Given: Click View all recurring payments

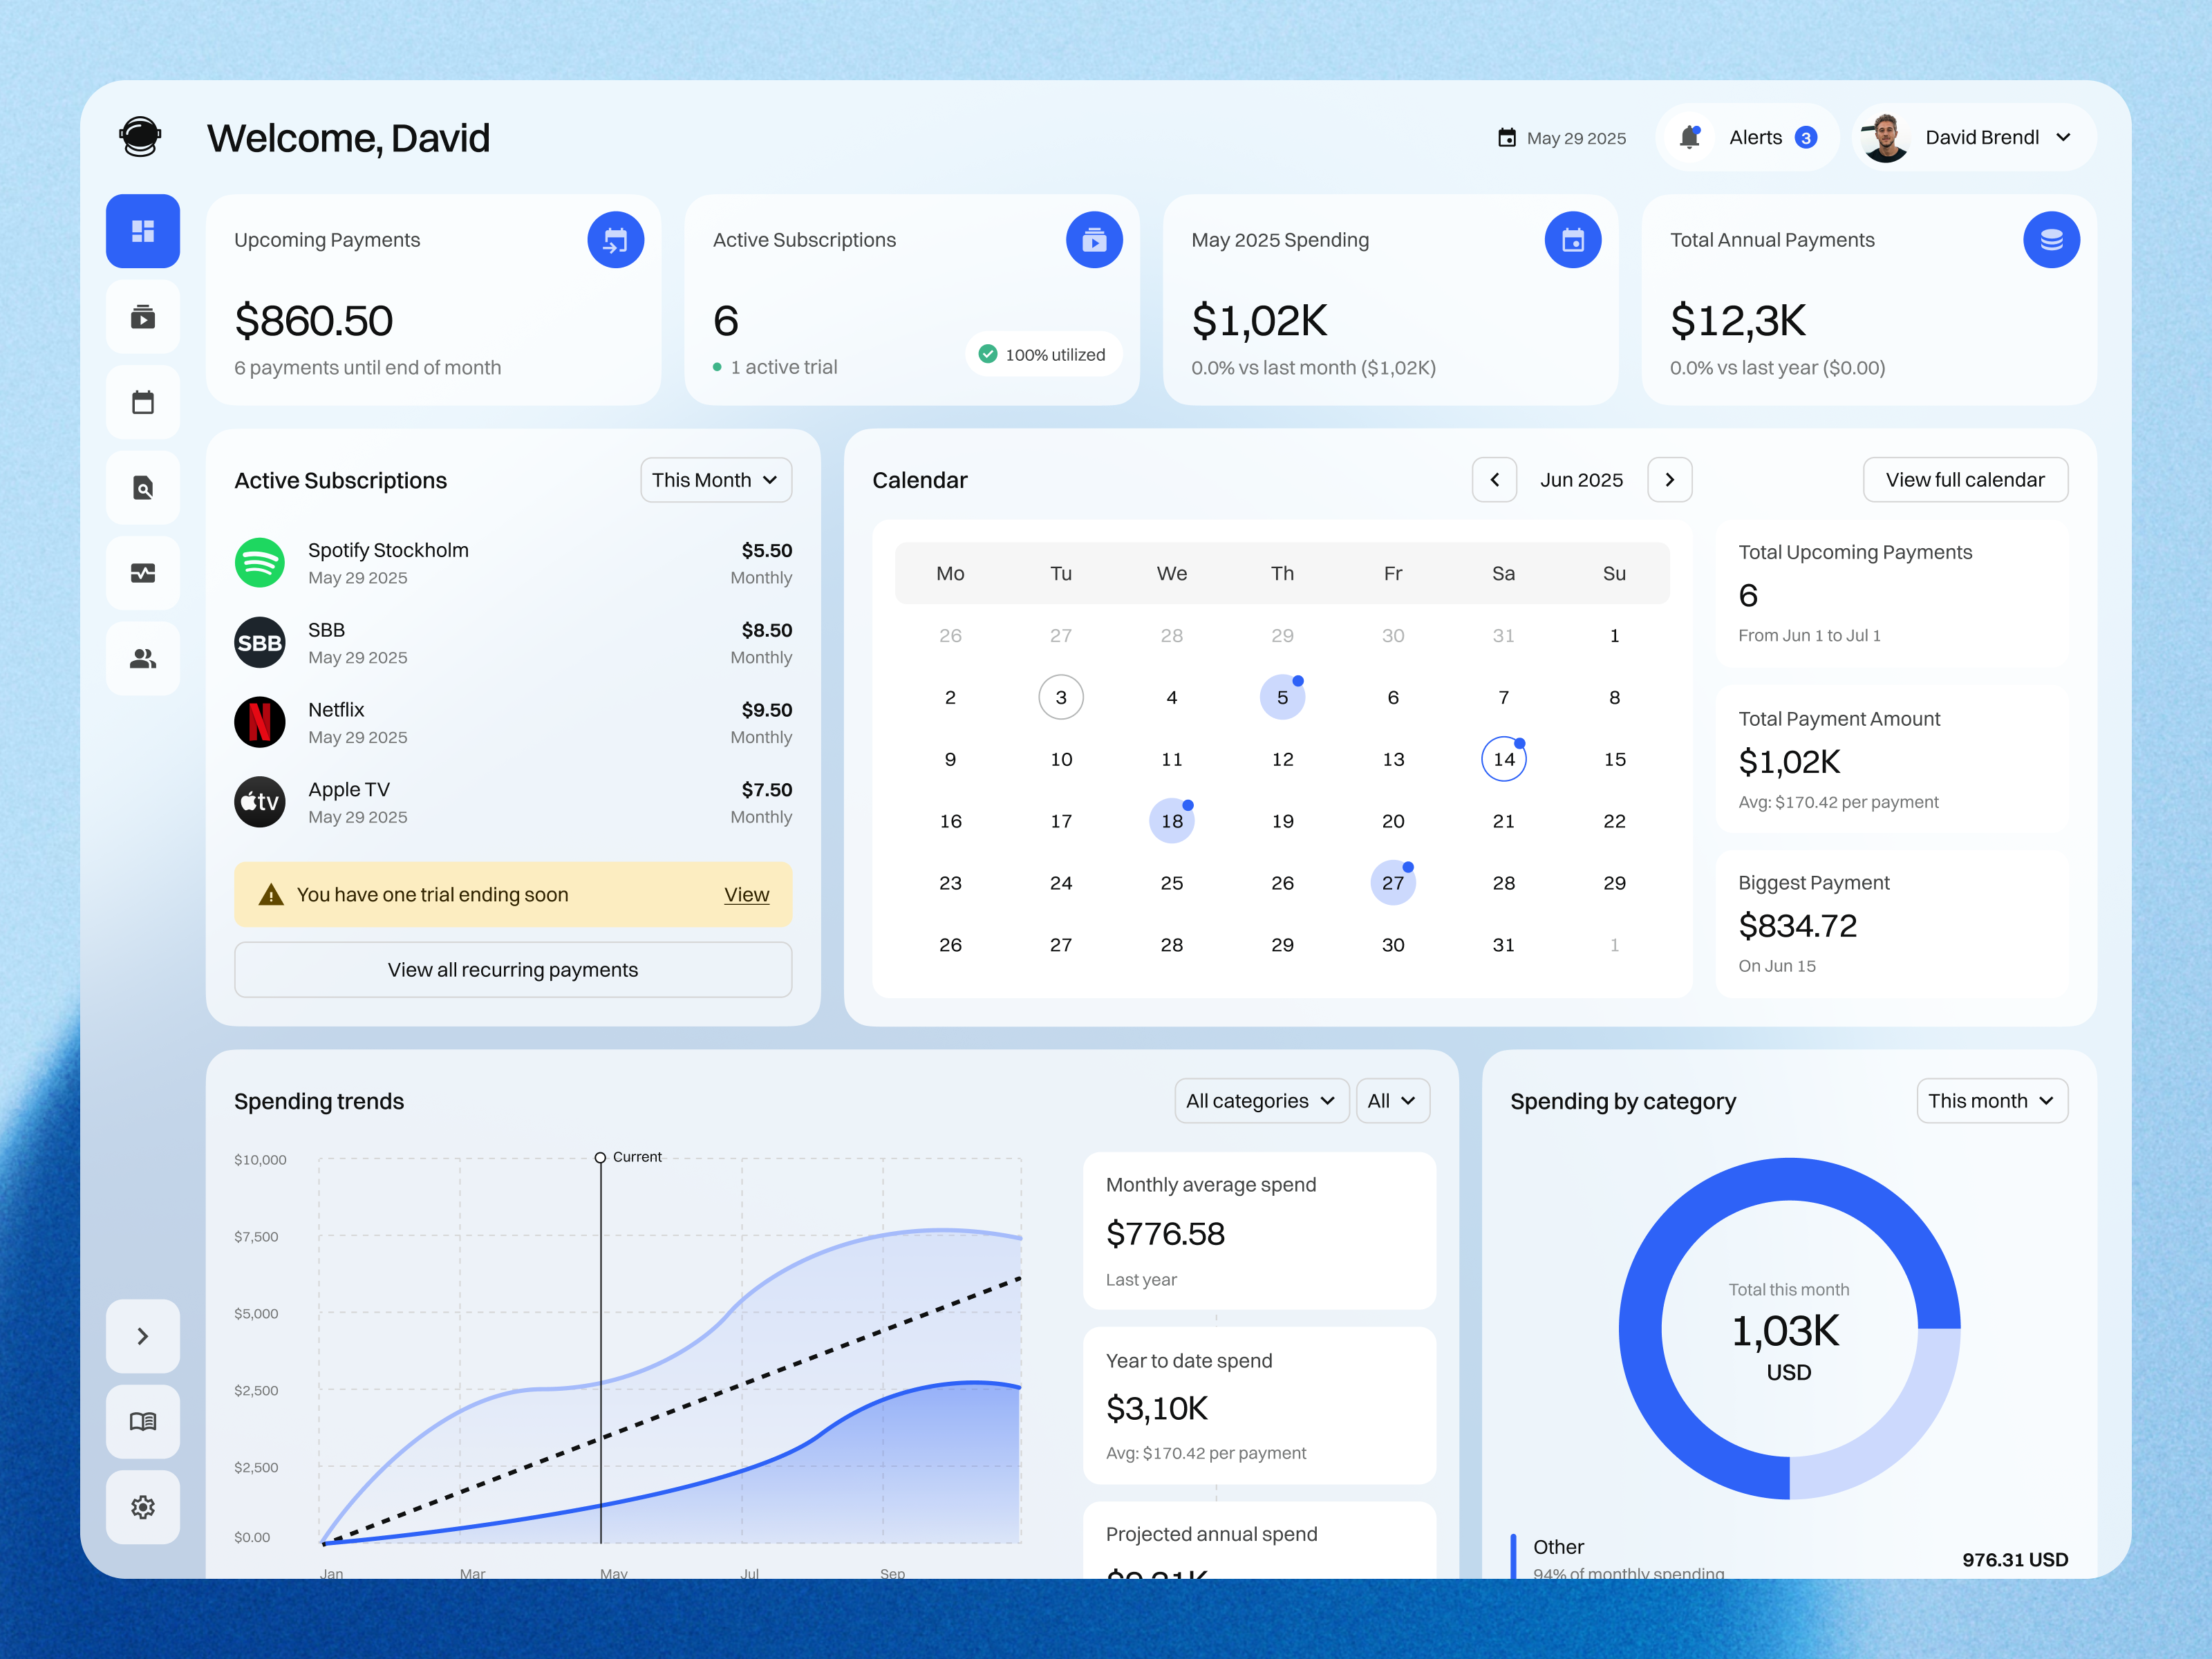Looking at the screenshot, I should (x=512, y=969).
